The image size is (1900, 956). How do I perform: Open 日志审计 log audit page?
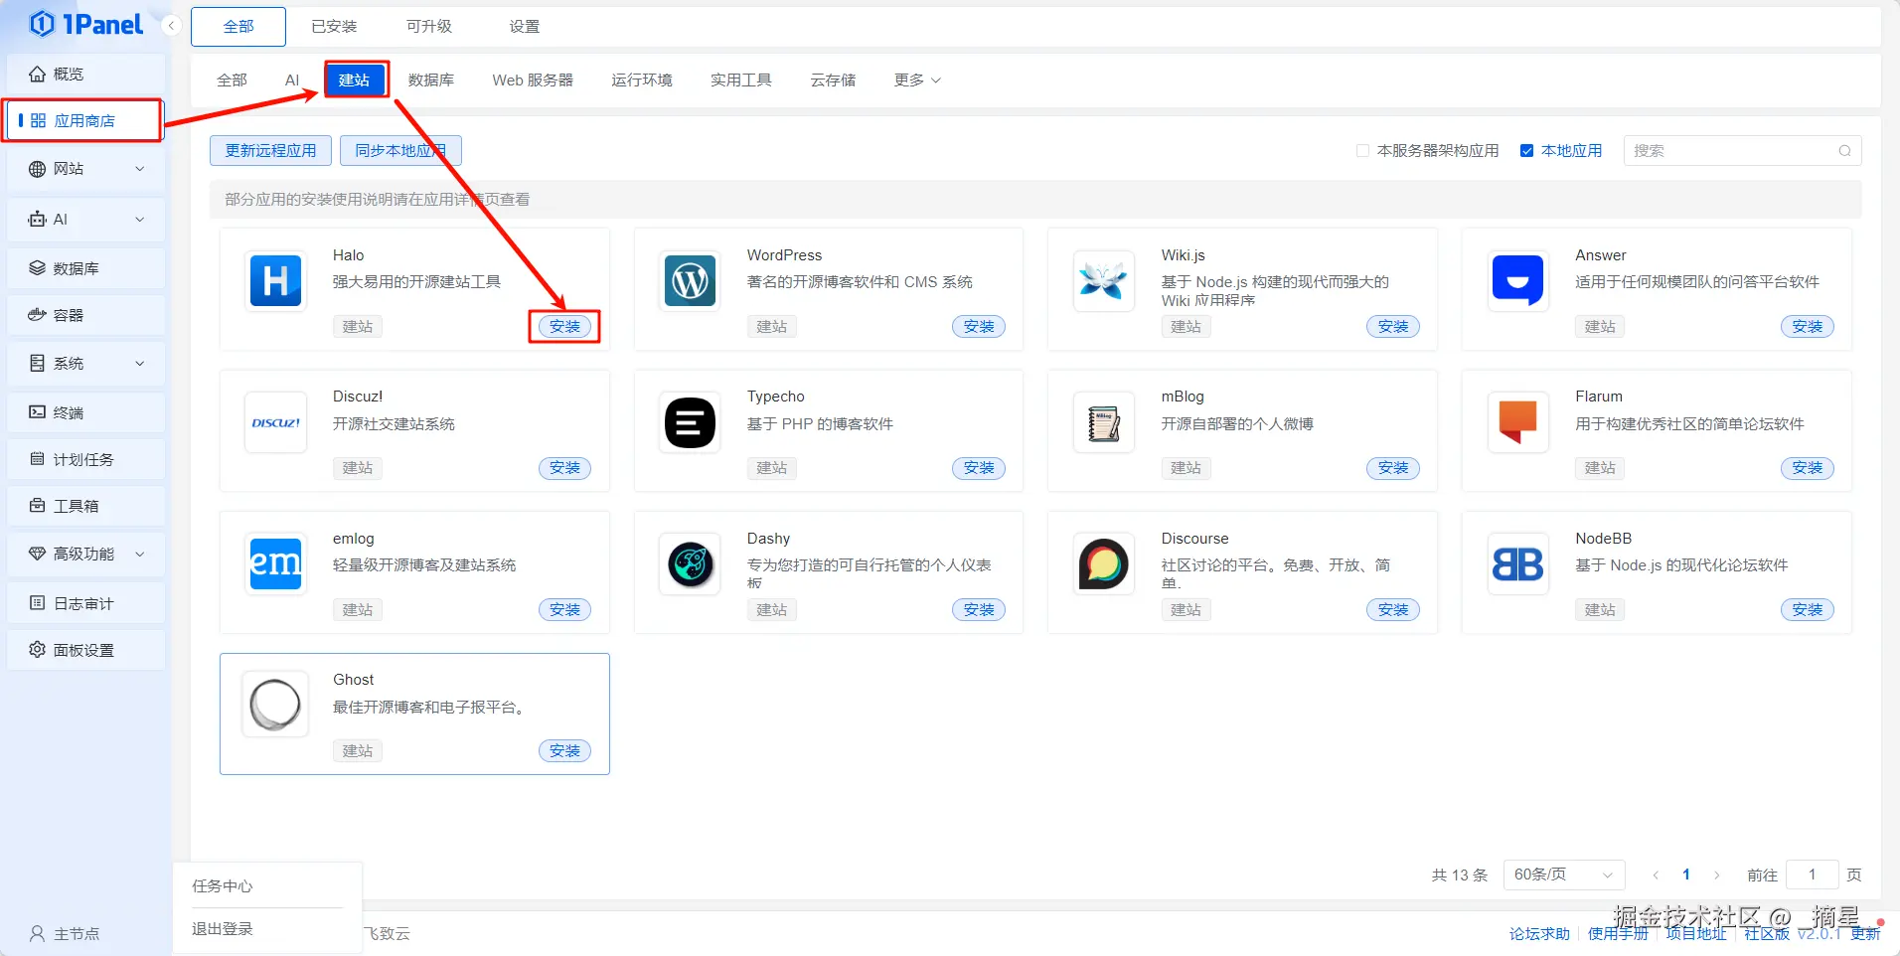[x=85, y=603]
